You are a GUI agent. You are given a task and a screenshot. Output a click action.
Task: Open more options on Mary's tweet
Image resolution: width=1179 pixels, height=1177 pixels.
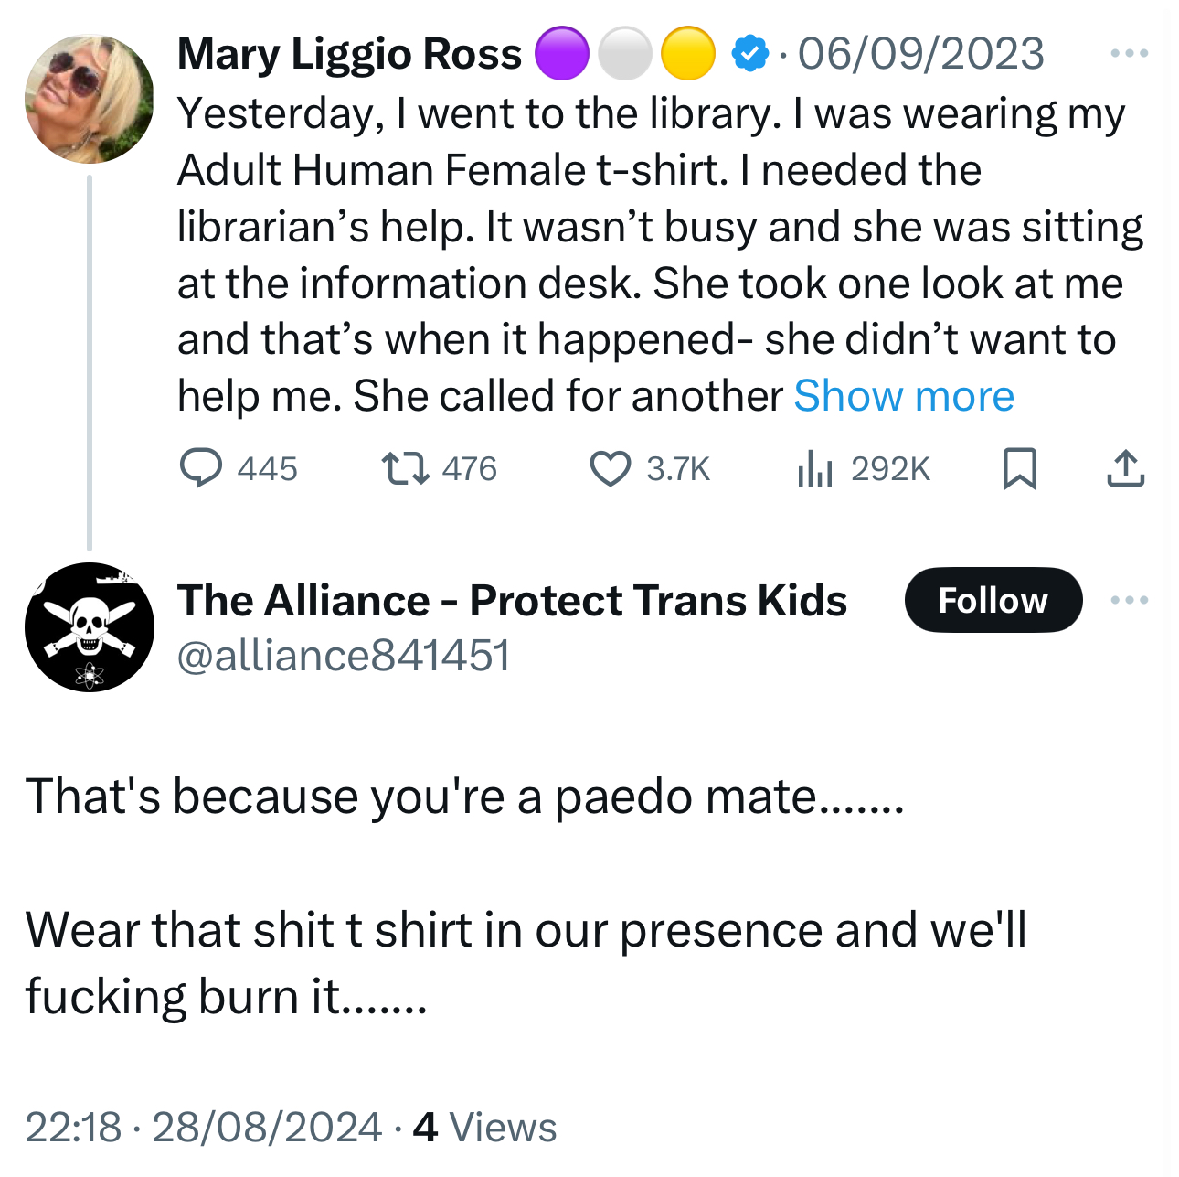(1129, 54)
